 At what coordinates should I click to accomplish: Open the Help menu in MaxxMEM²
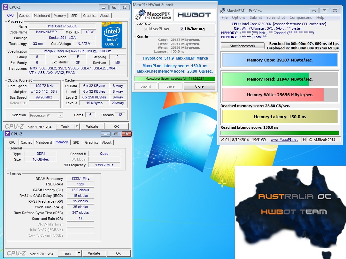pyautogui.click(x=320, y=18)
